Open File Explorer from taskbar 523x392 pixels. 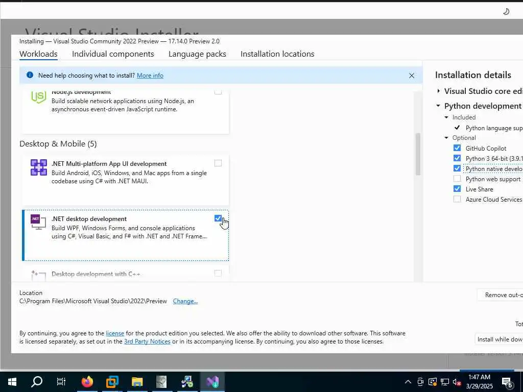click(137, 381)
